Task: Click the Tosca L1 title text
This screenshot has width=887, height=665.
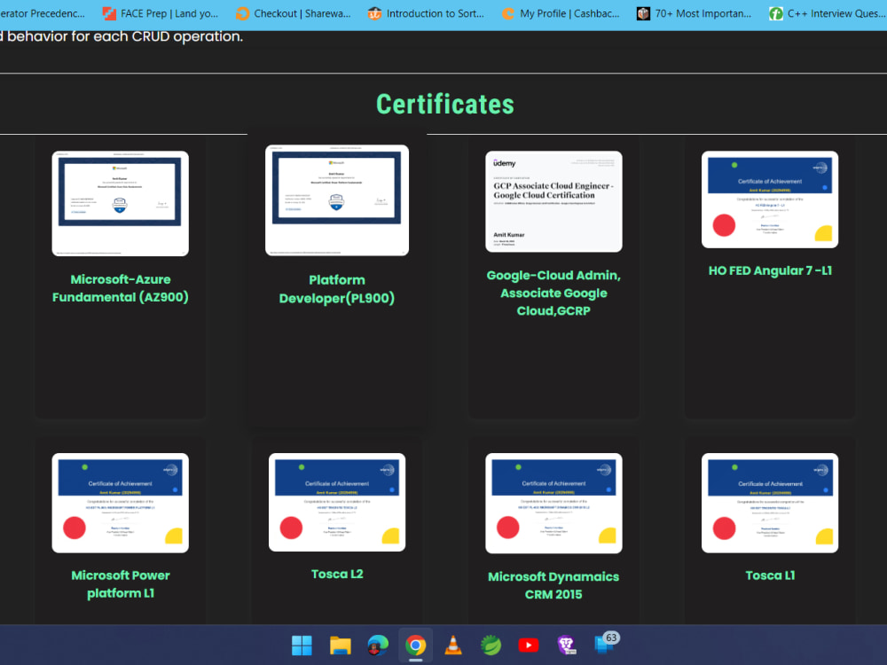Action: click(770, 575)
